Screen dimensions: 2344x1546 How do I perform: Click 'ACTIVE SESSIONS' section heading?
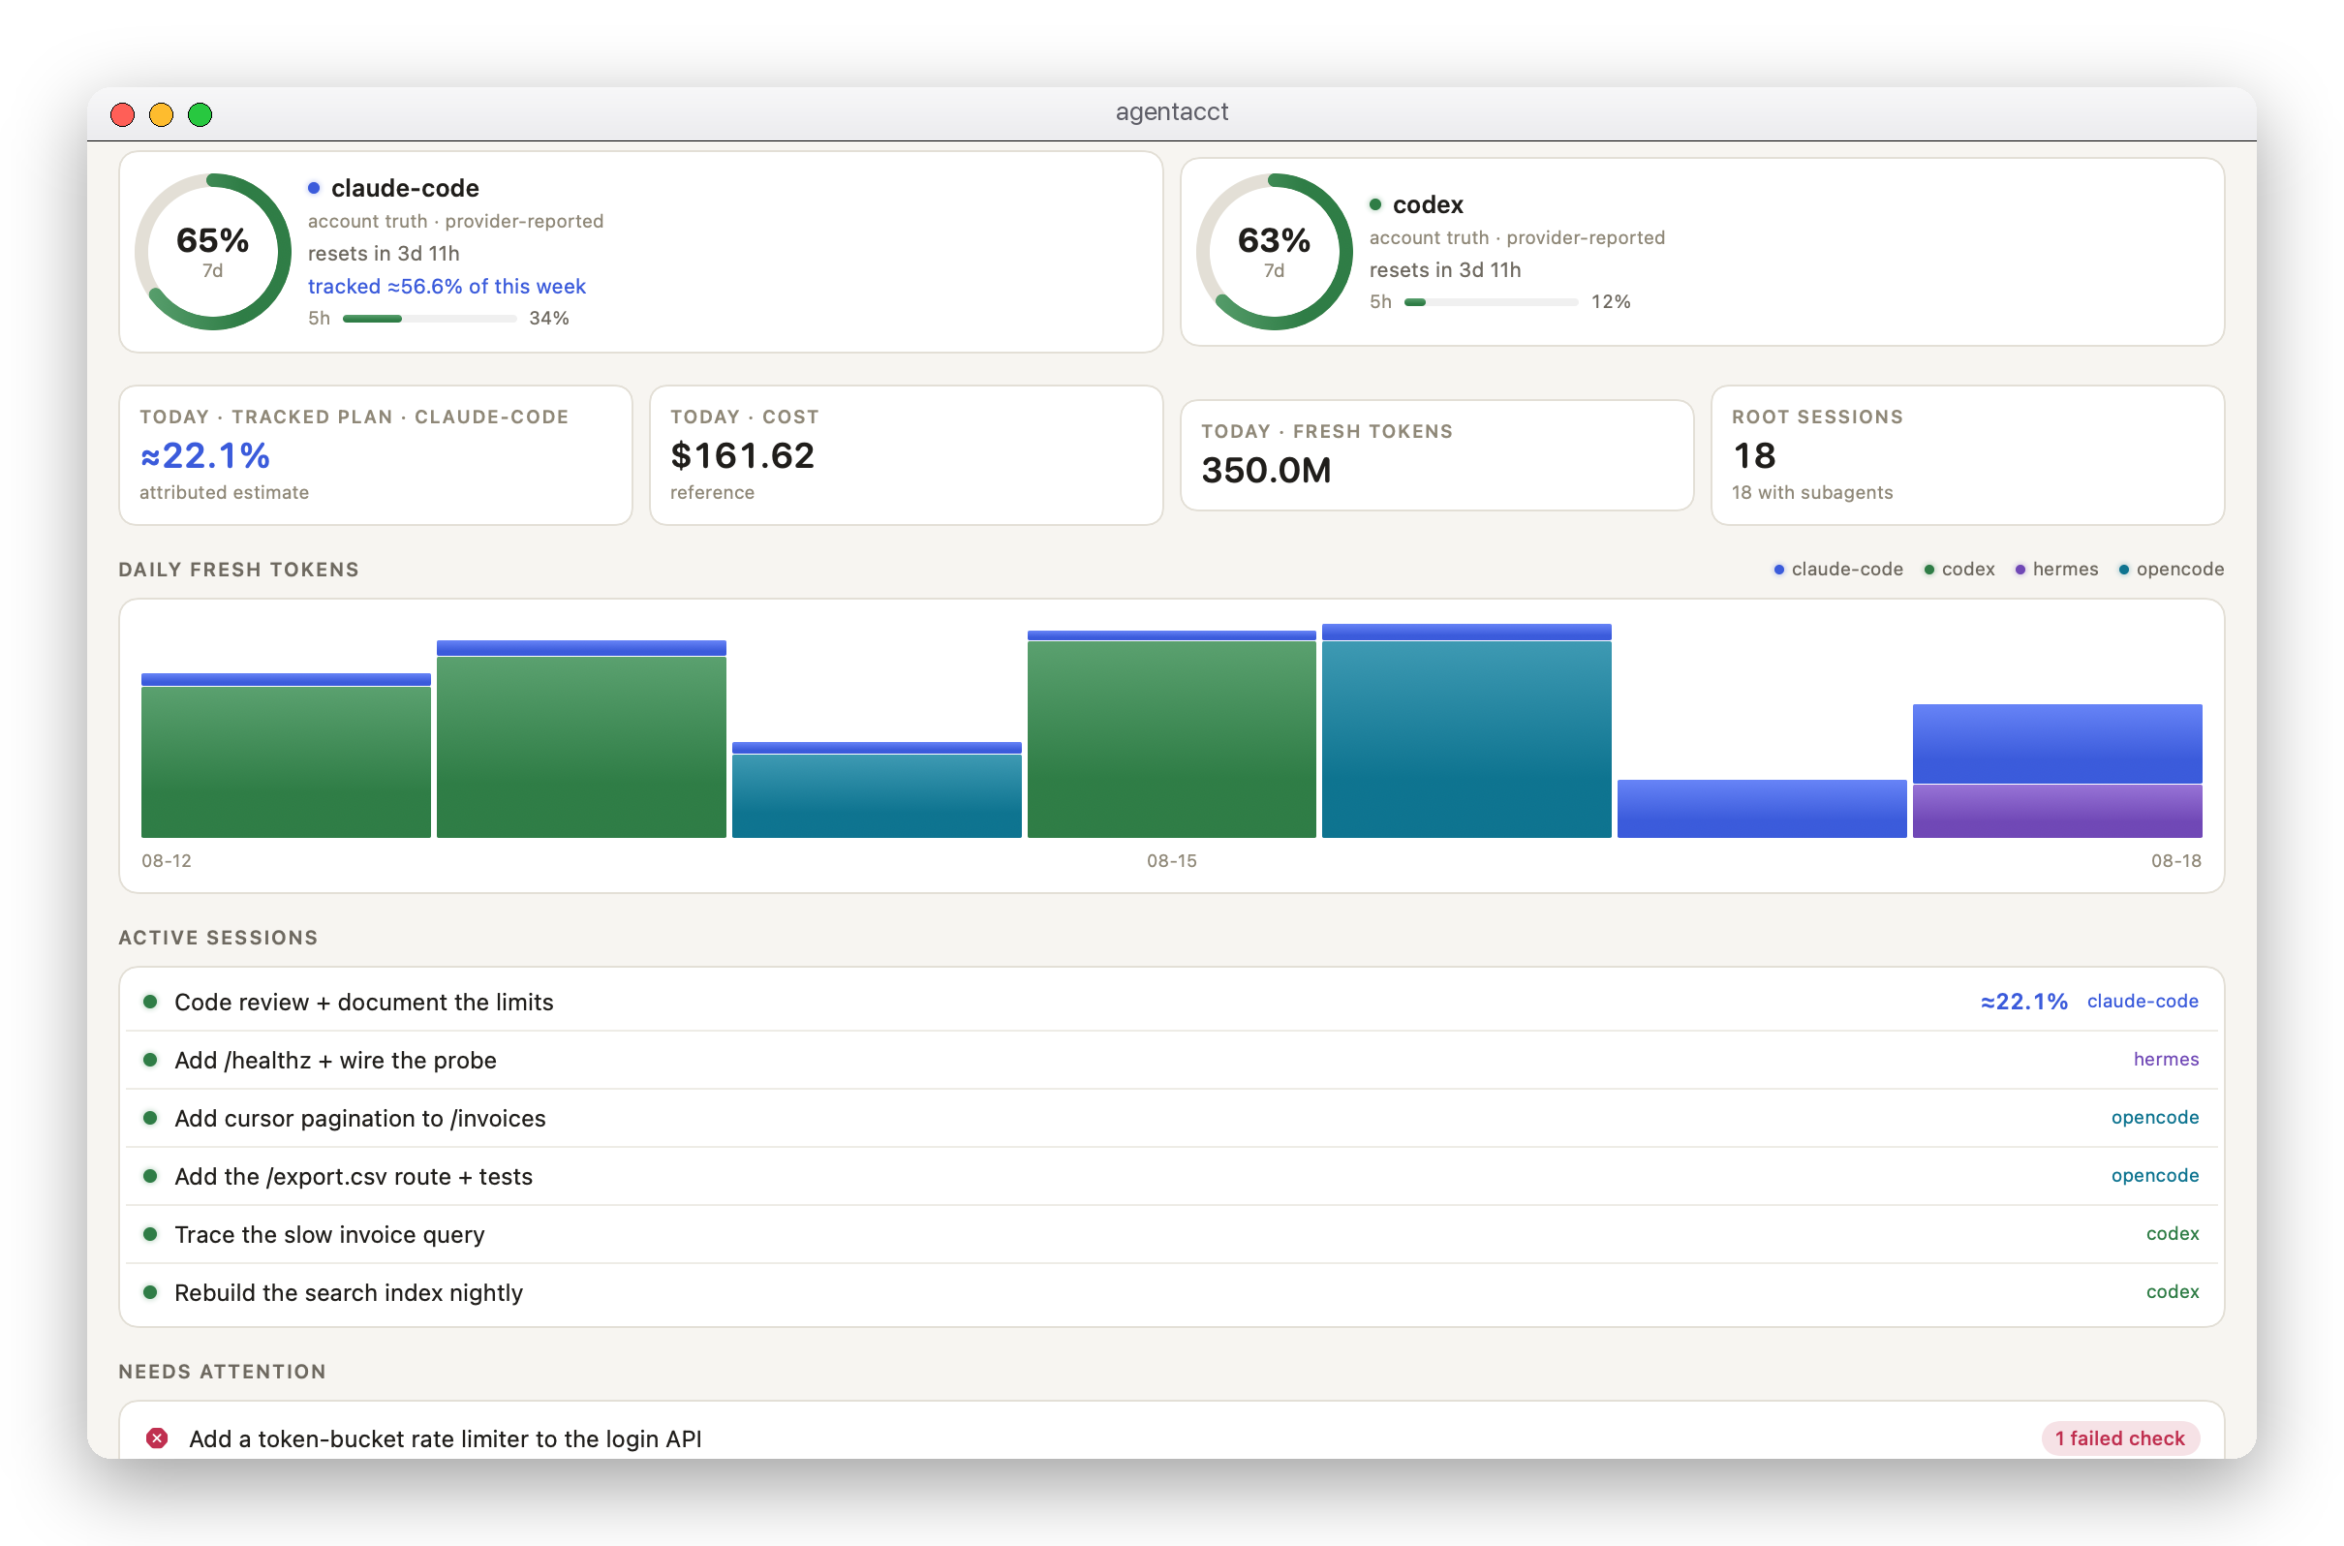tap(219, 938)
